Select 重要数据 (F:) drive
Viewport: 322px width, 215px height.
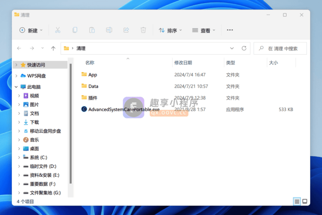point(43,184)
